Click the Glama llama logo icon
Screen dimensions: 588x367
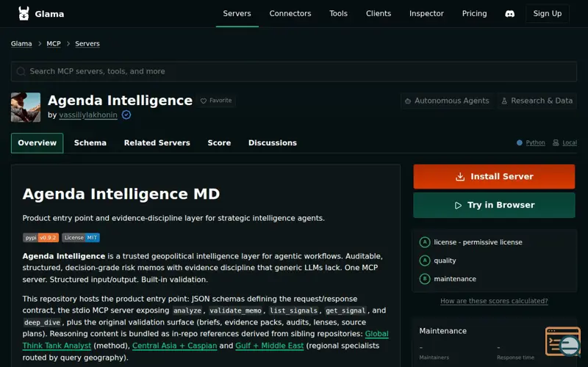(24, 14)
